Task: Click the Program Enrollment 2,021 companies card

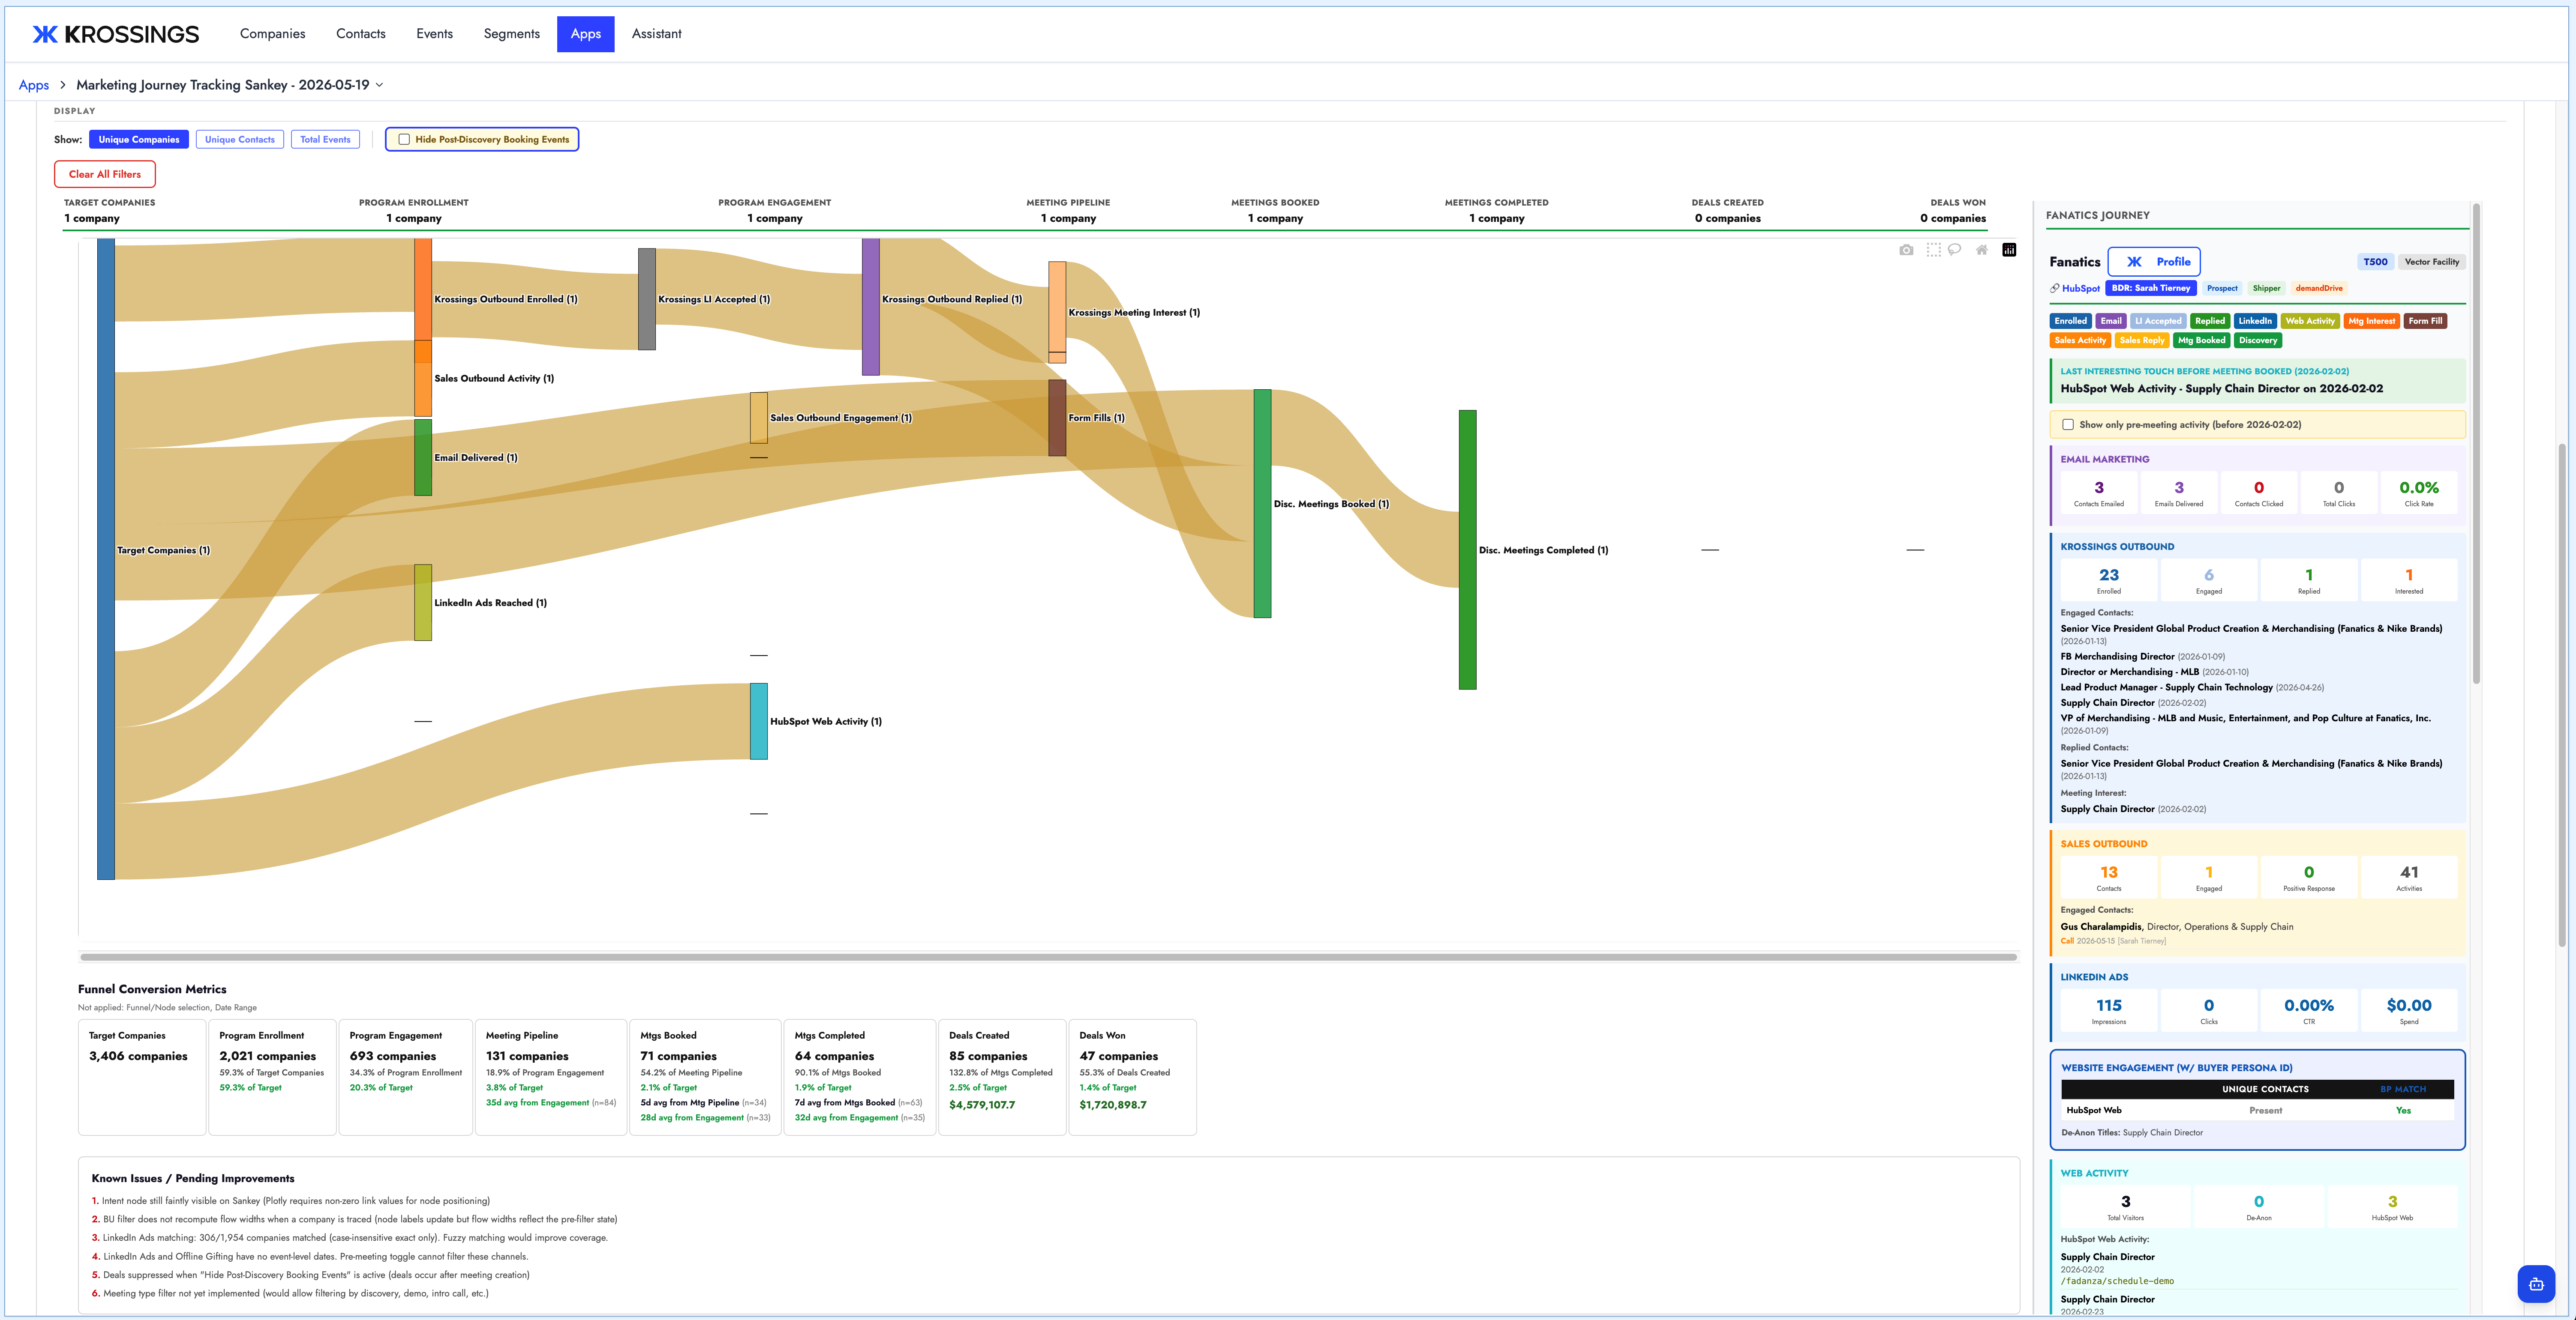Action: 272,1077
